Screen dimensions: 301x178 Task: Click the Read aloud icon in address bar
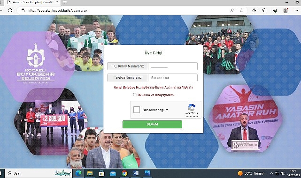[232, 10]
